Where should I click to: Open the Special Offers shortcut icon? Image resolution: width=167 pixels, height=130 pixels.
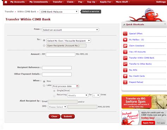pos(125,34)
